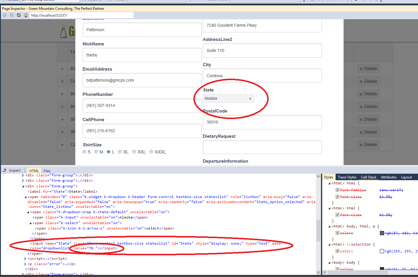Click the localhost URL address bar
418x277 pixels.
point(82,15)
